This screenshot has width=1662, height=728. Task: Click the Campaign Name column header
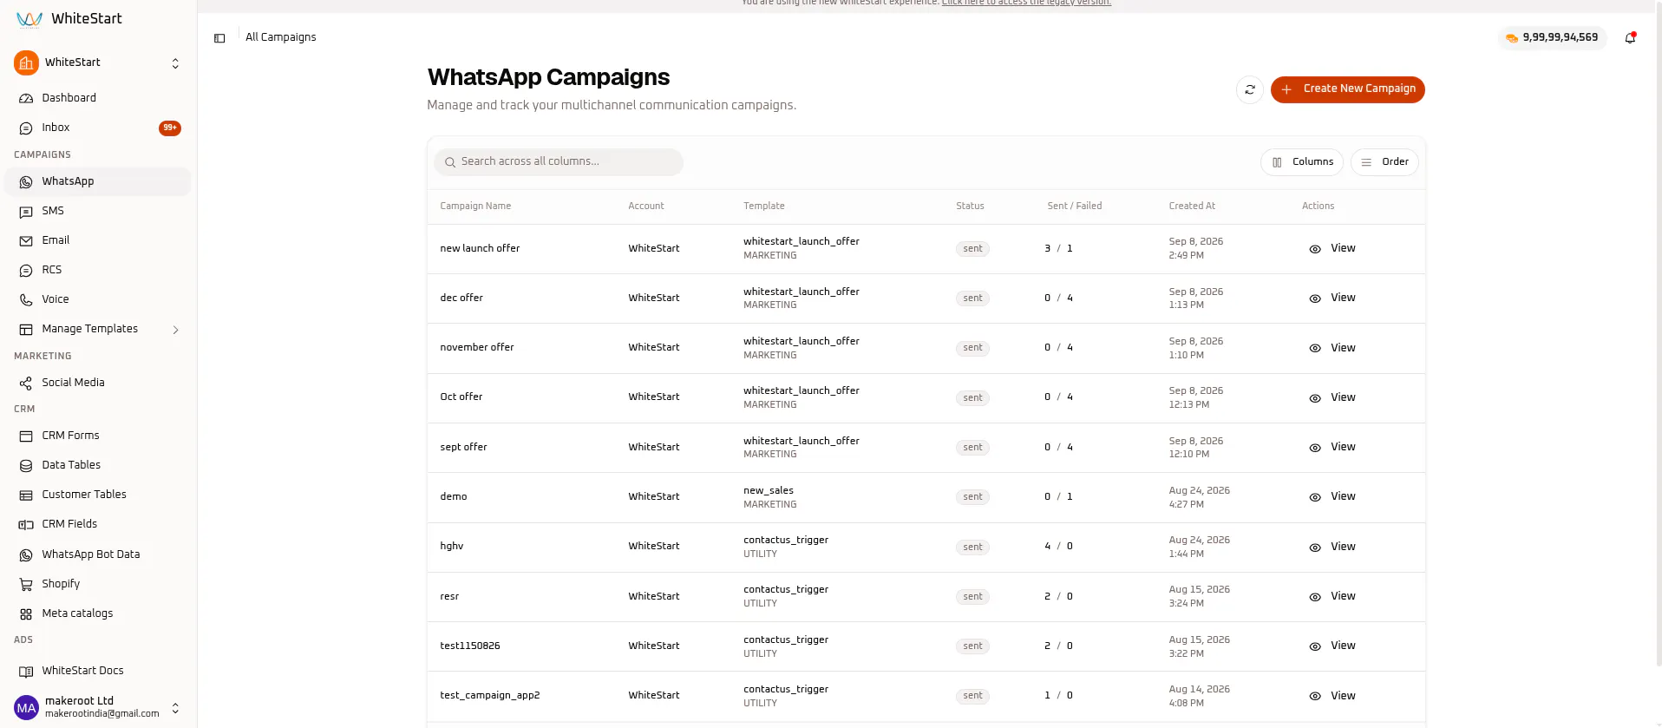(x=475, y=207)
